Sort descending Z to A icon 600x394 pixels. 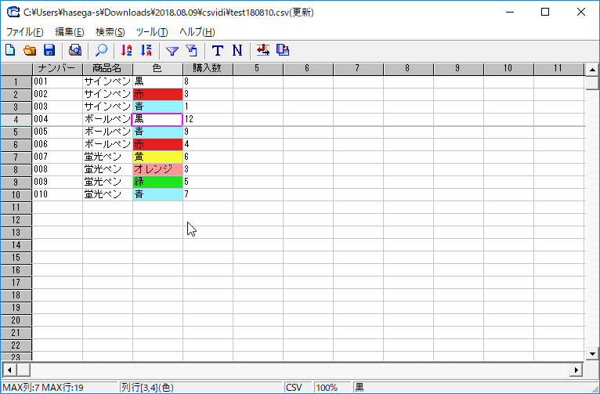coord(146,50)
